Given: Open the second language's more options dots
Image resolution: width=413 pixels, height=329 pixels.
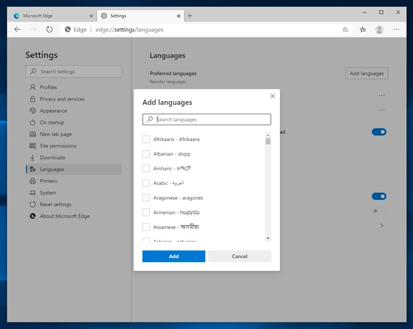Looking at the screenshot, I should pos(381,109).
